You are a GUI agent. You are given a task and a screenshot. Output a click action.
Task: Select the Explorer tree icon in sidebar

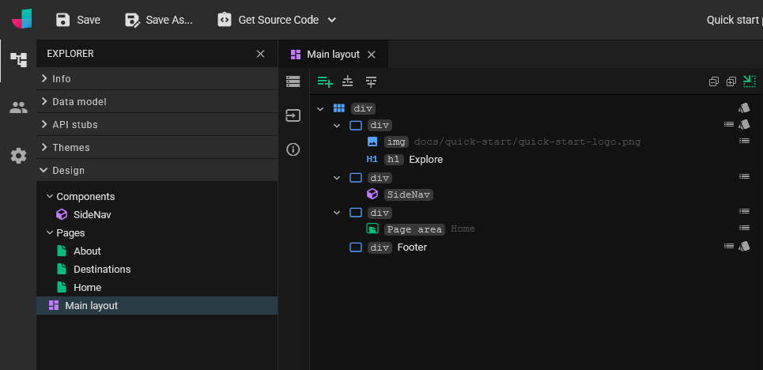point(18,60)
